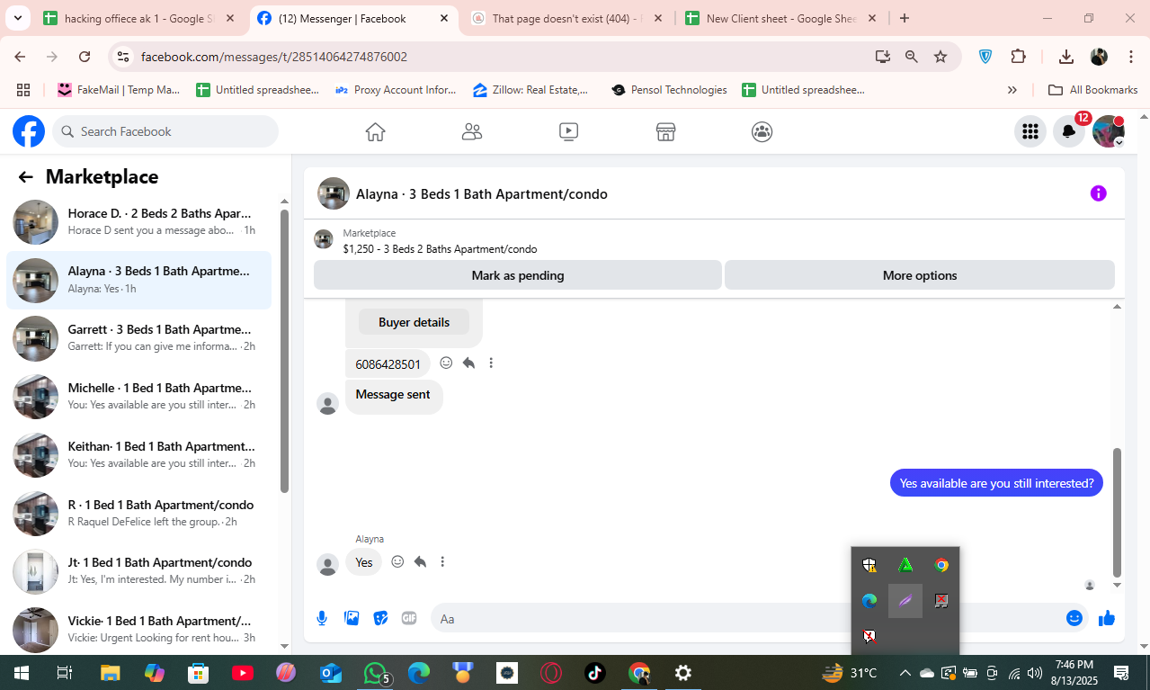Reply to Alayna's Yes message
This screenshot has height=690, width=1150.
(420, 562)
